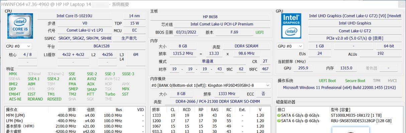
Task: Click the TPM indicator
Action: [x=377, y=81]
